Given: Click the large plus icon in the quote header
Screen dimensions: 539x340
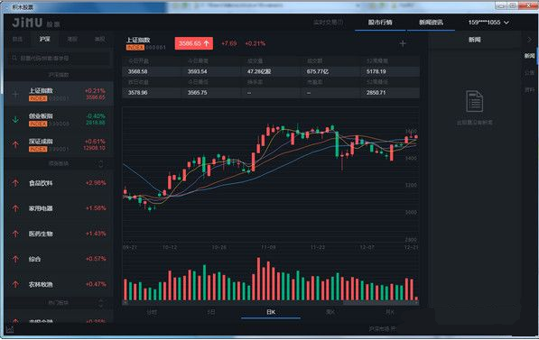Looking at the screenshot, I should [x=403, y=43].
